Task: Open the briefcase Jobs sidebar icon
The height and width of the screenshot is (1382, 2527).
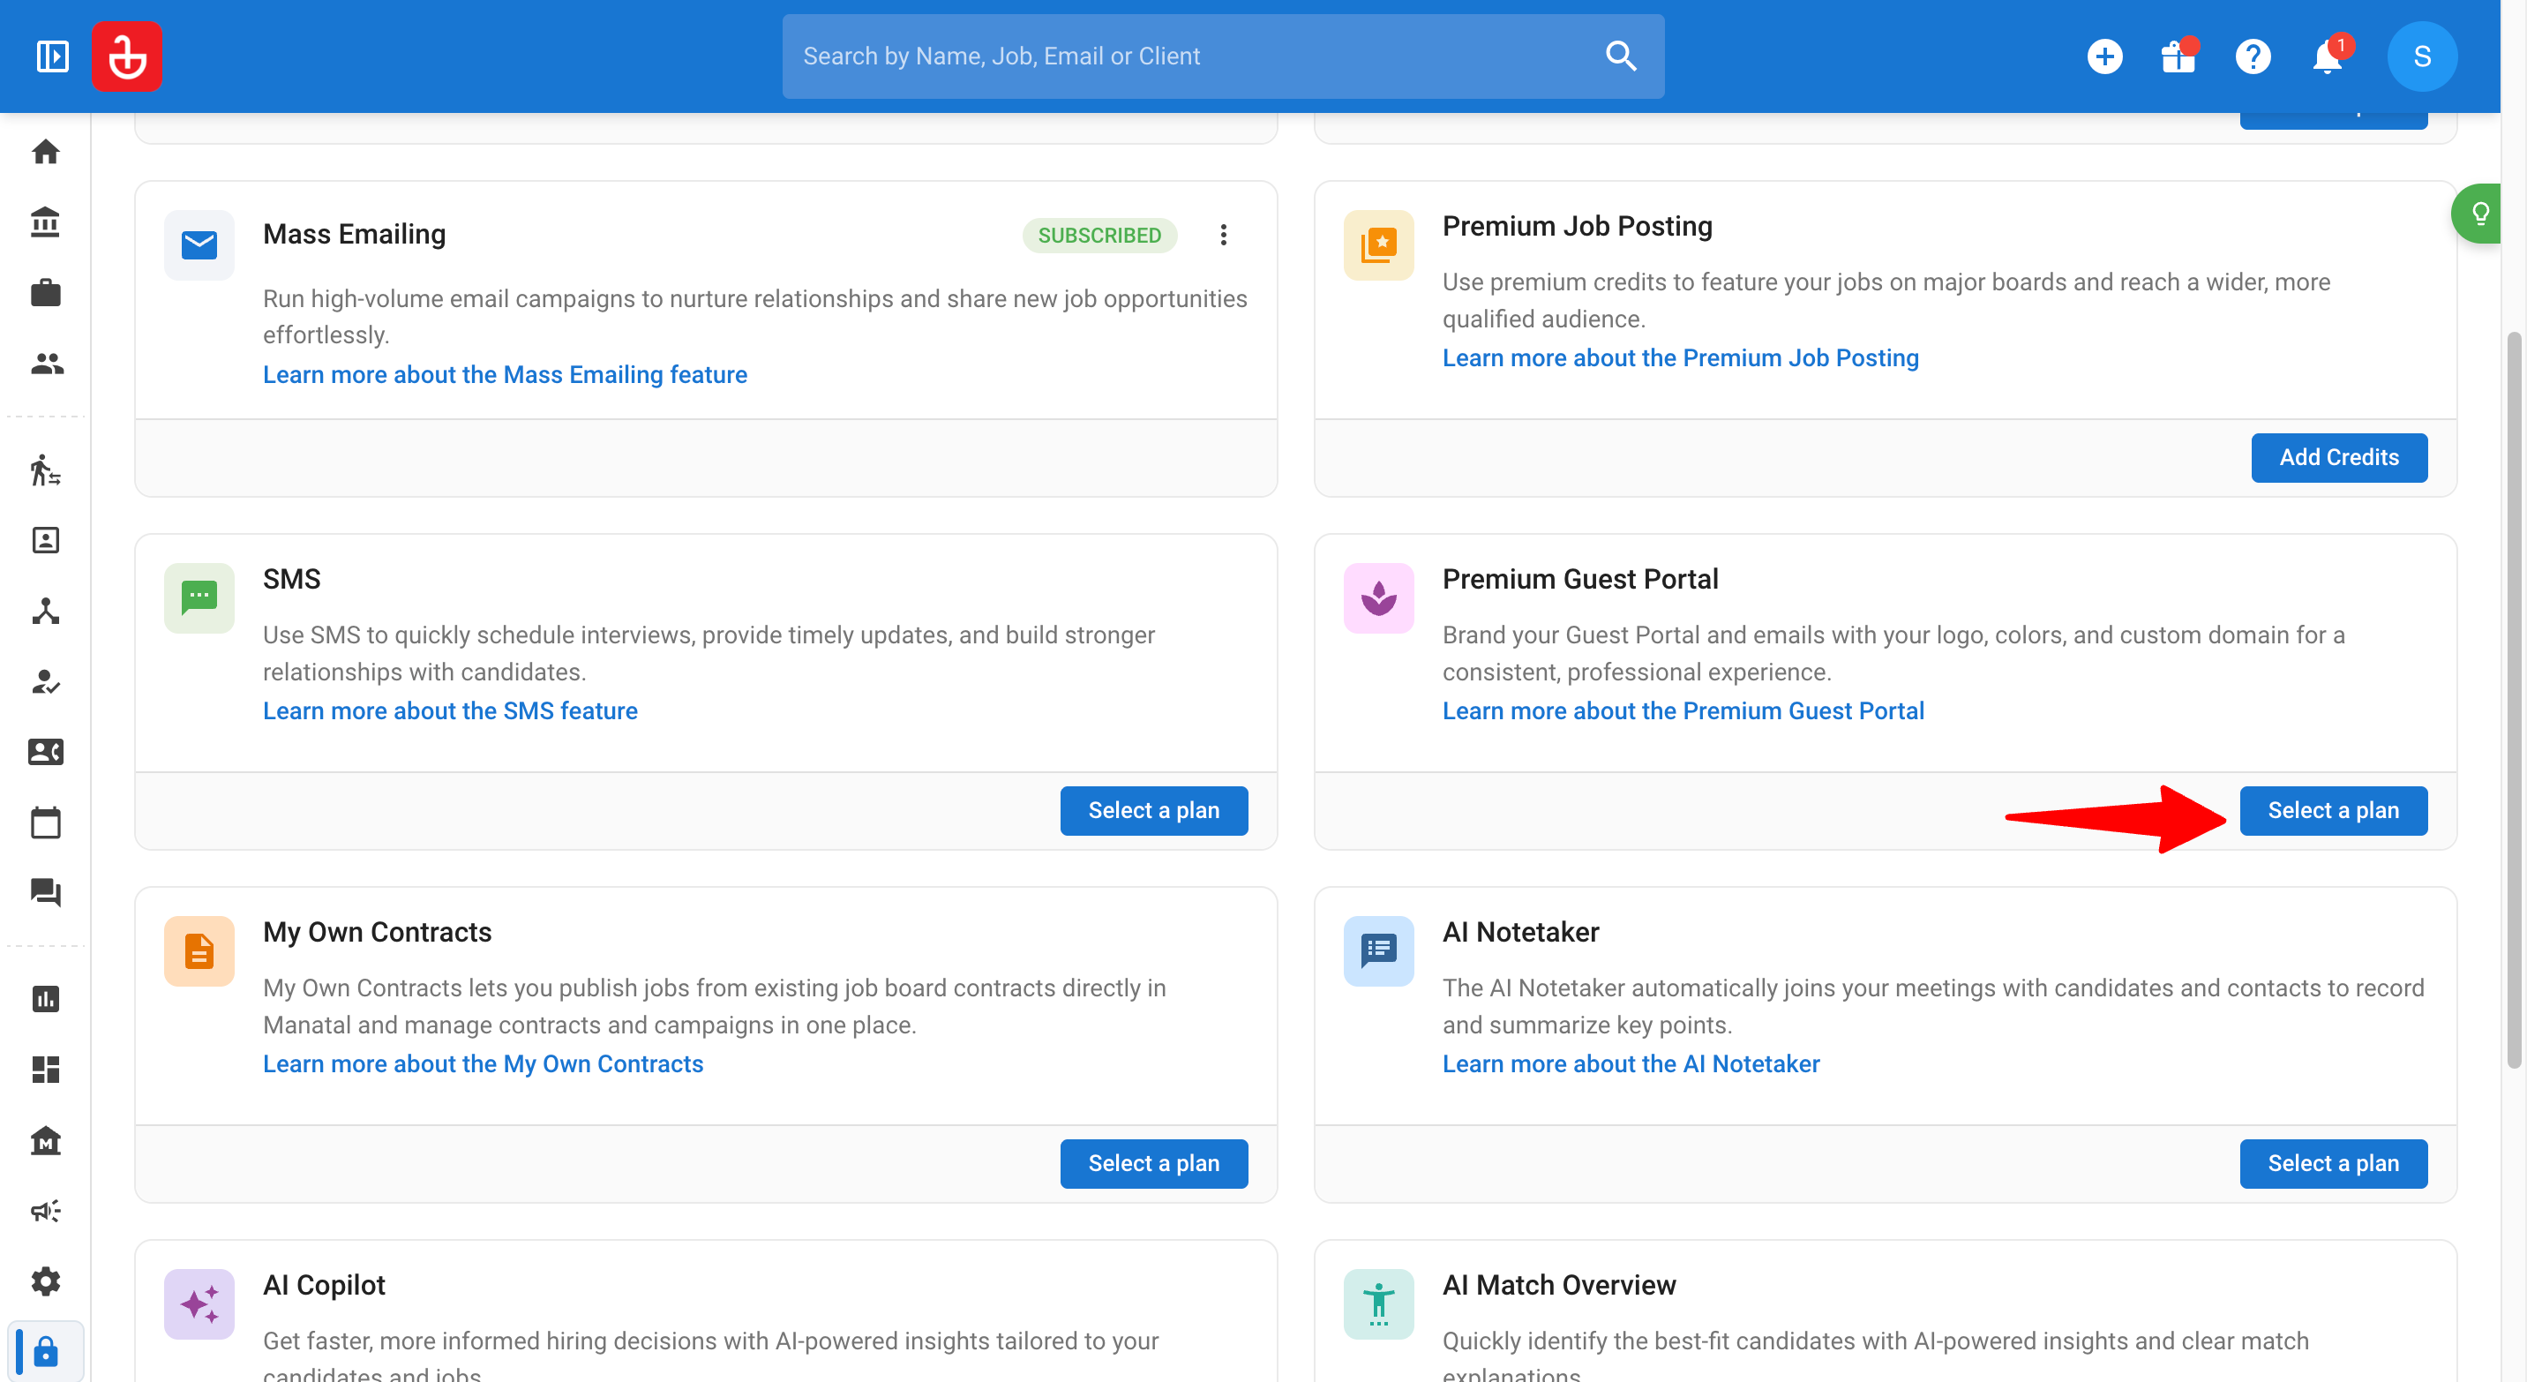Action: coord(45,293)
